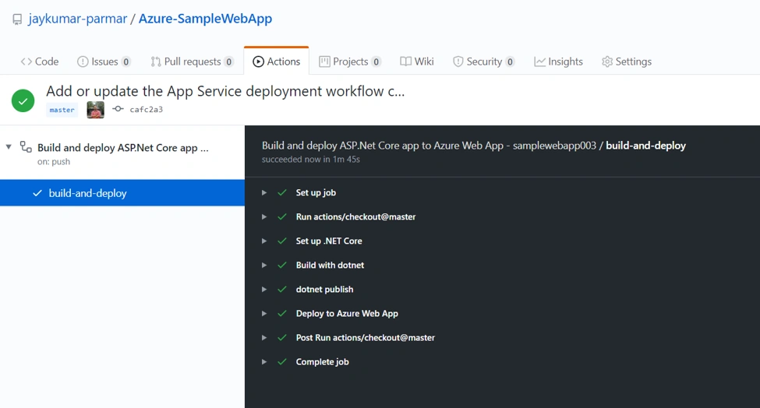Open the Set up job log label
The image size is (760, 408).
click(x=316, y=192)
